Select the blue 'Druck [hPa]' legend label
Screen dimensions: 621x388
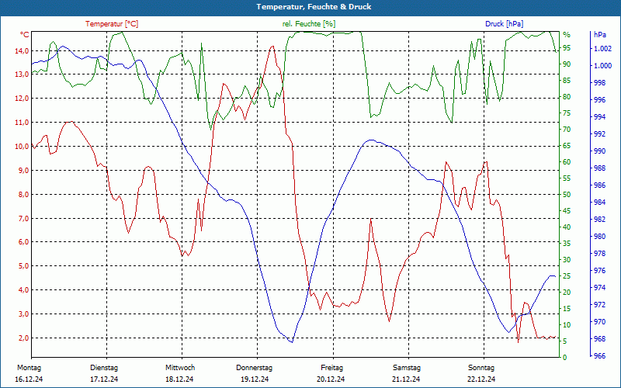point(504,24)
